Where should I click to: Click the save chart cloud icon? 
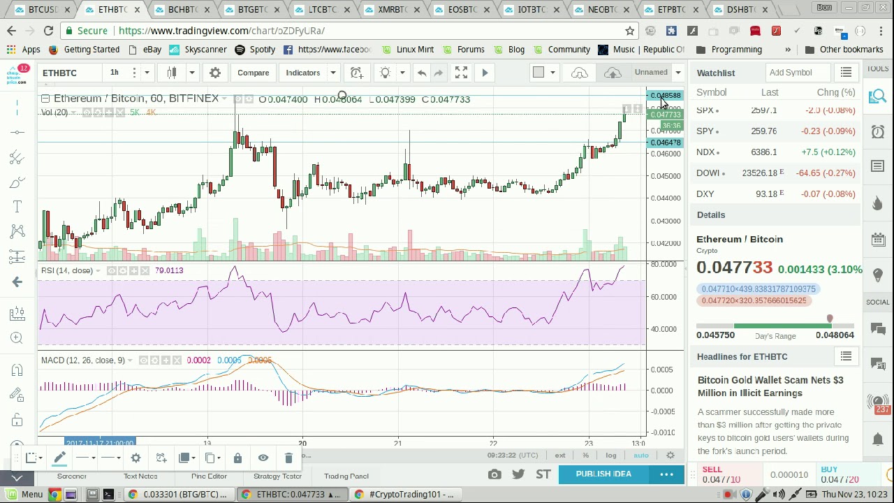[613, 73]
